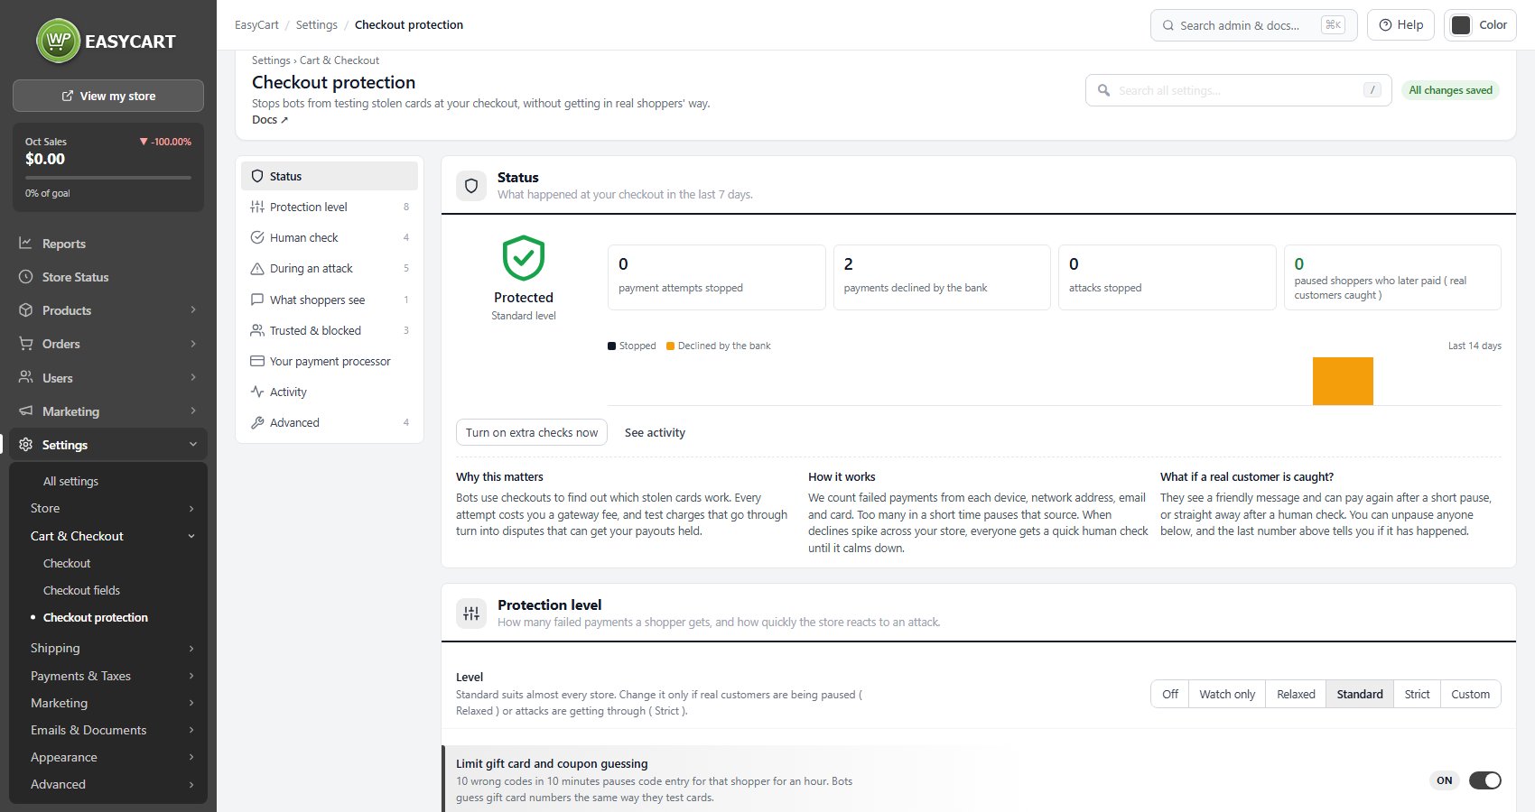This screenshot has height=812, width=1535.
Task: Open the What shoppers see section
Action: pos(330,300)
